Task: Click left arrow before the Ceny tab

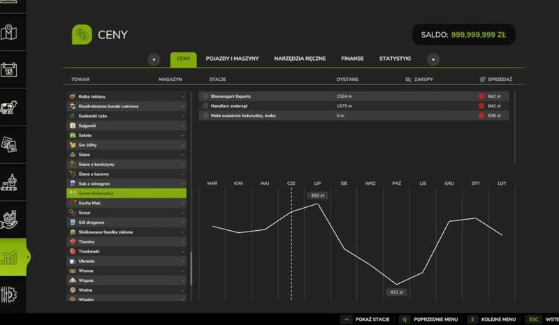Action: (x=154, y=59)
